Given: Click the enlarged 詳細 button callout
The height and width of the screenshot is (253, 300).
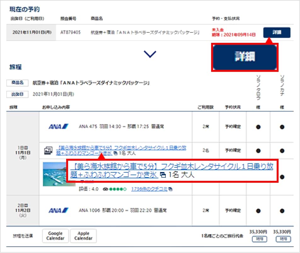Looking at the screenshot, I should 245,57.
